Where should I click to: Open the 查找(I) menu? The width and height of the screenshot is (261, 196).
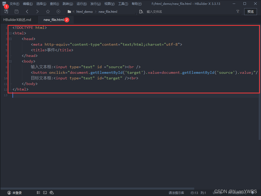click(x=55, y=4)
